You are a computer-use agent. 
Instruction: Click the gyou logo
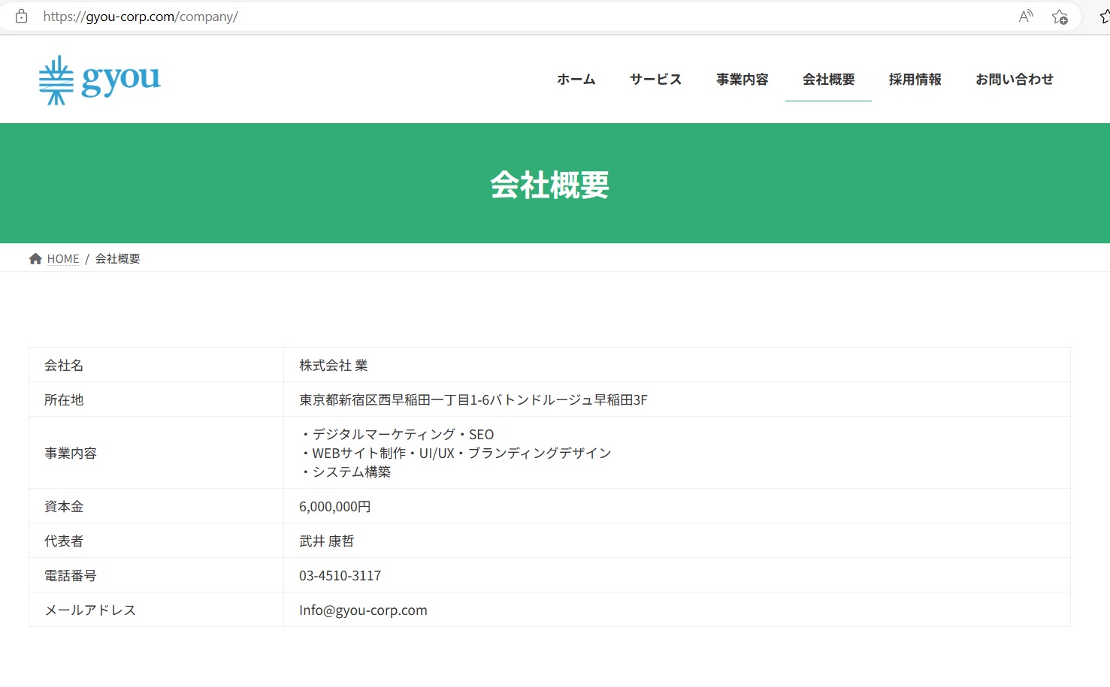pos(99,80)
